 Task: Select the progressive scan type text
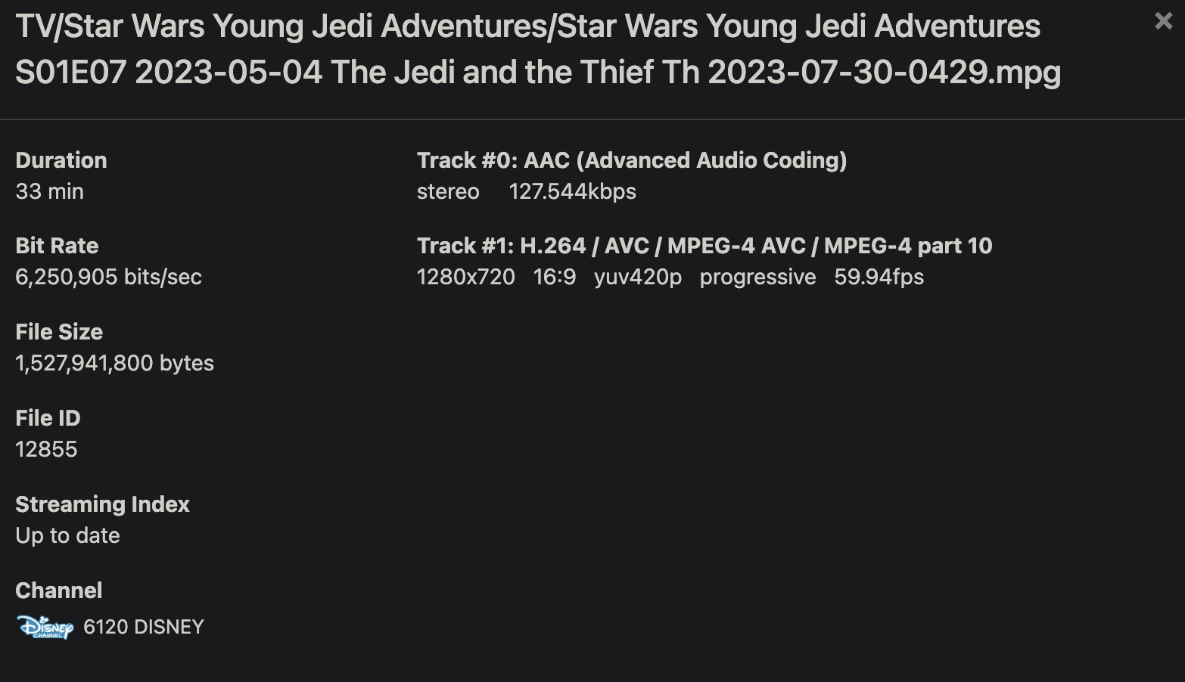pos(757,277)
